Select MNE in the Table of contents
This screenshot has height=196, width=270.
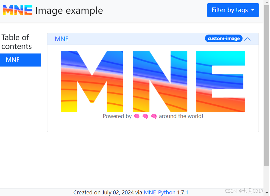pyautogui.click(x=12, y=60)
